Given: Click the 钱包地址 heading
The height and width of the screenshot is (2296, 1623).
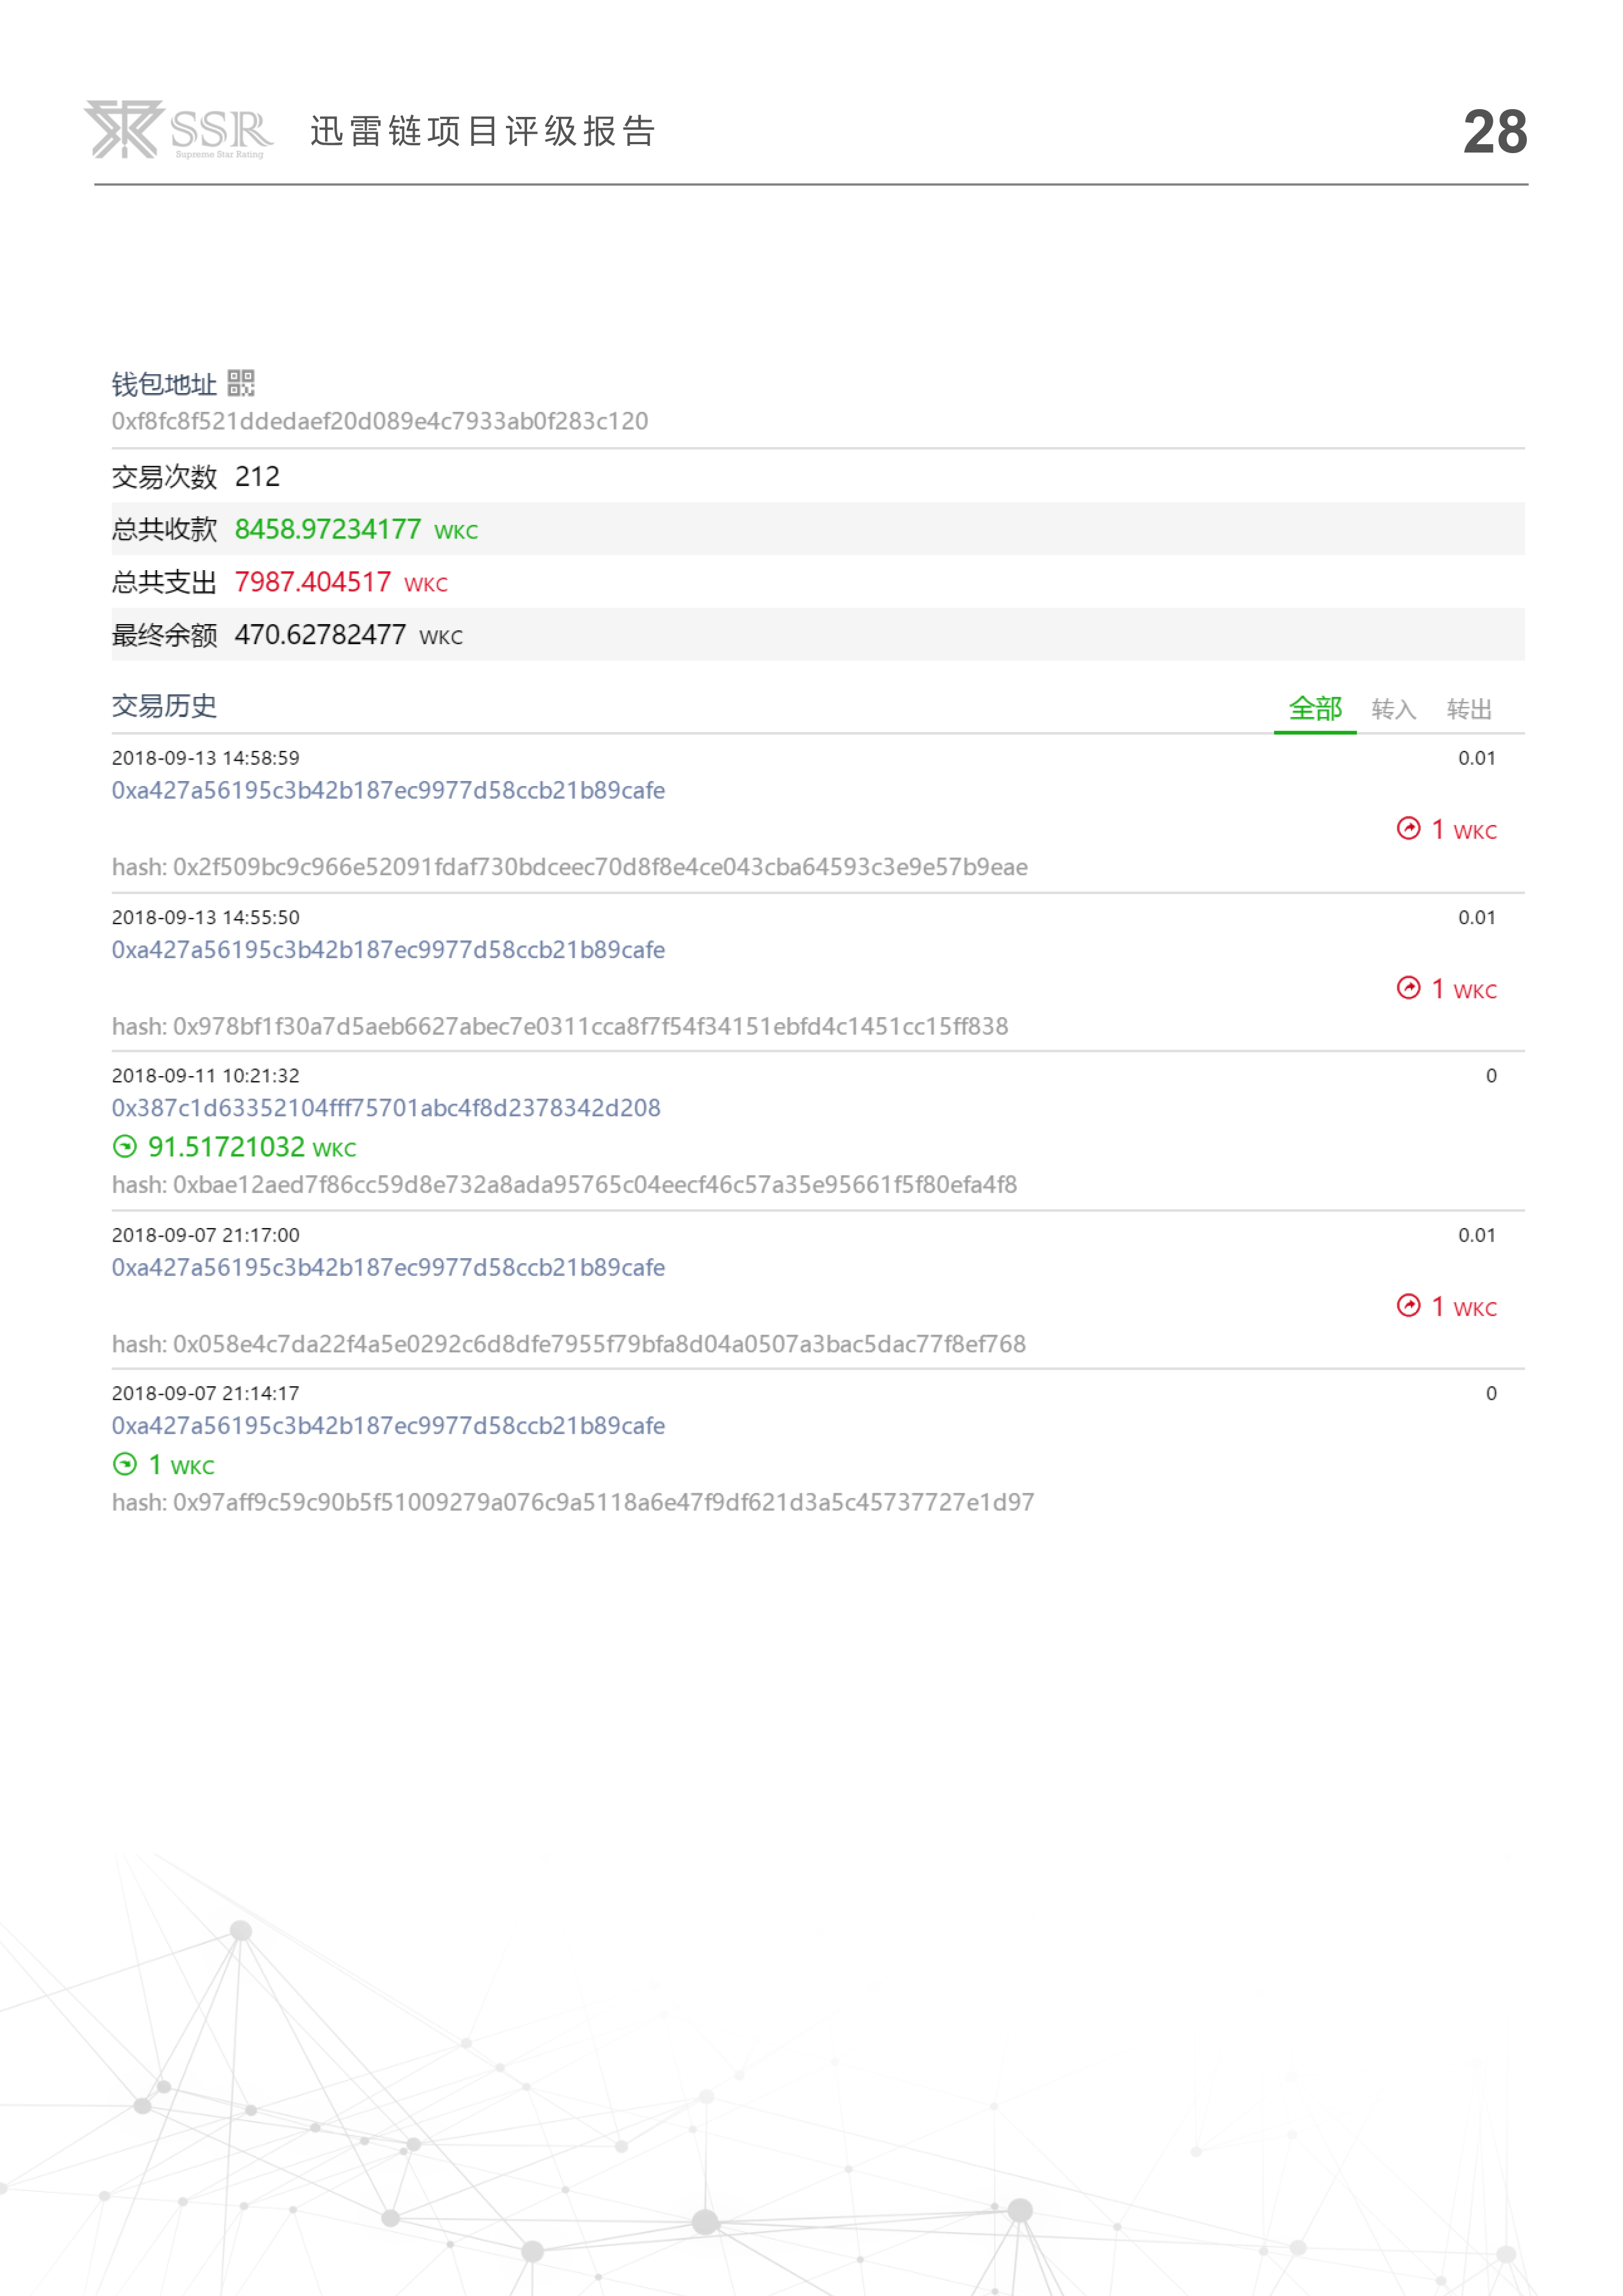Looking at the screenshot, I should (164, 384).
